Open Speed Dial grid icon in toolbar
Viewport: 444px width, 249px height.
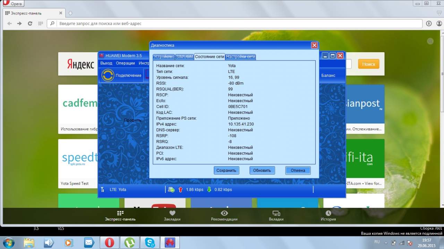(x=41, y=24)
